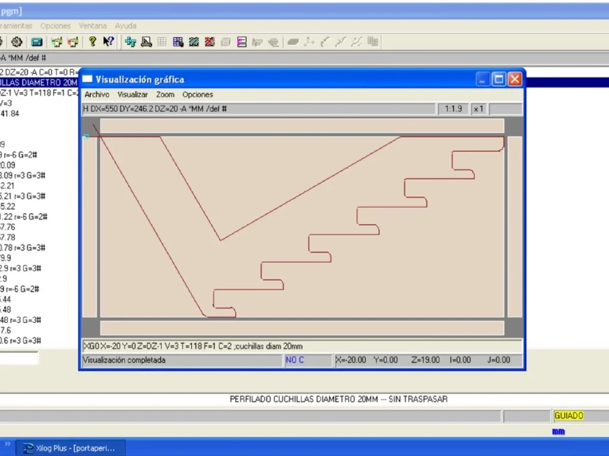Maximize the Visualización gráfica window
609x456 pixels.
click(x=499, y=80)
